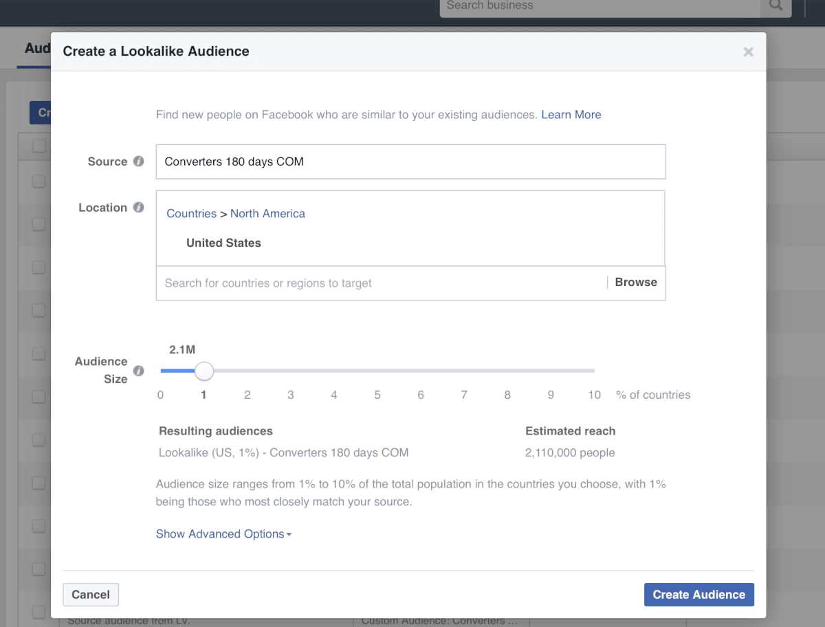The width and height of the screenshot is (825, 627).
Task: Click the slider track above the 5 mark
Action: [377, 371]
